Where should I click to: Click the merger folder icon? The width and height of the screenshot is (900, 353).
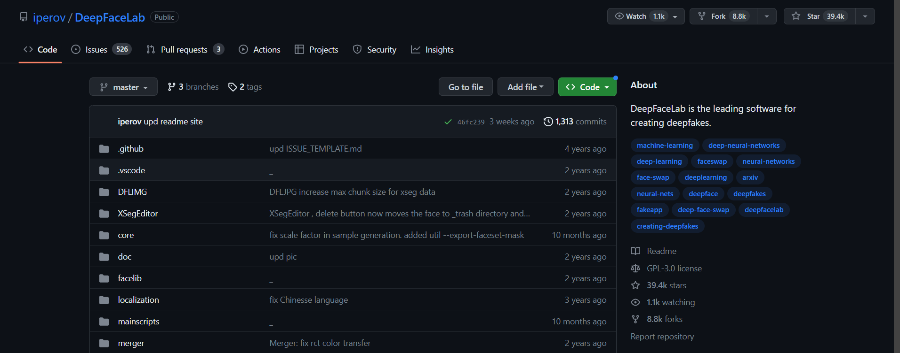[x=104, y=343]
